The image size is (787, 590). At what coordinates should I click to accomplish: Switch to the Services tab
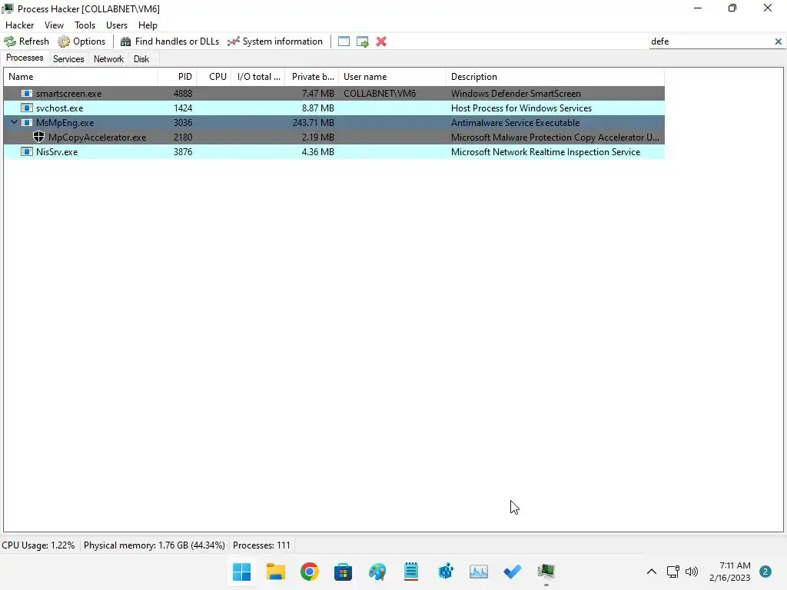[68, 59]
